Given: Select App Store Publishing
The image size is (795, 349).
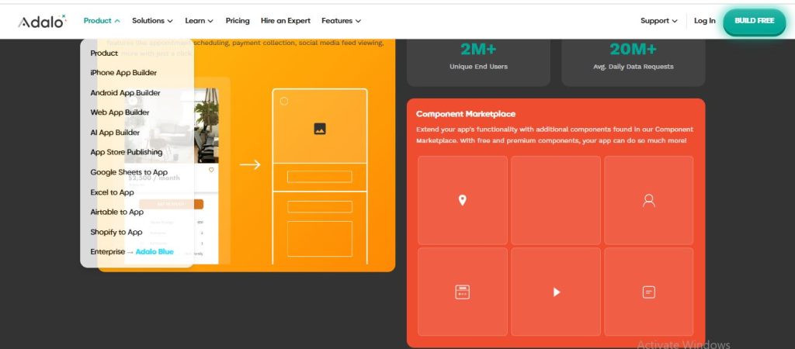Looking at the screenshot, I should tap(127, 152).
